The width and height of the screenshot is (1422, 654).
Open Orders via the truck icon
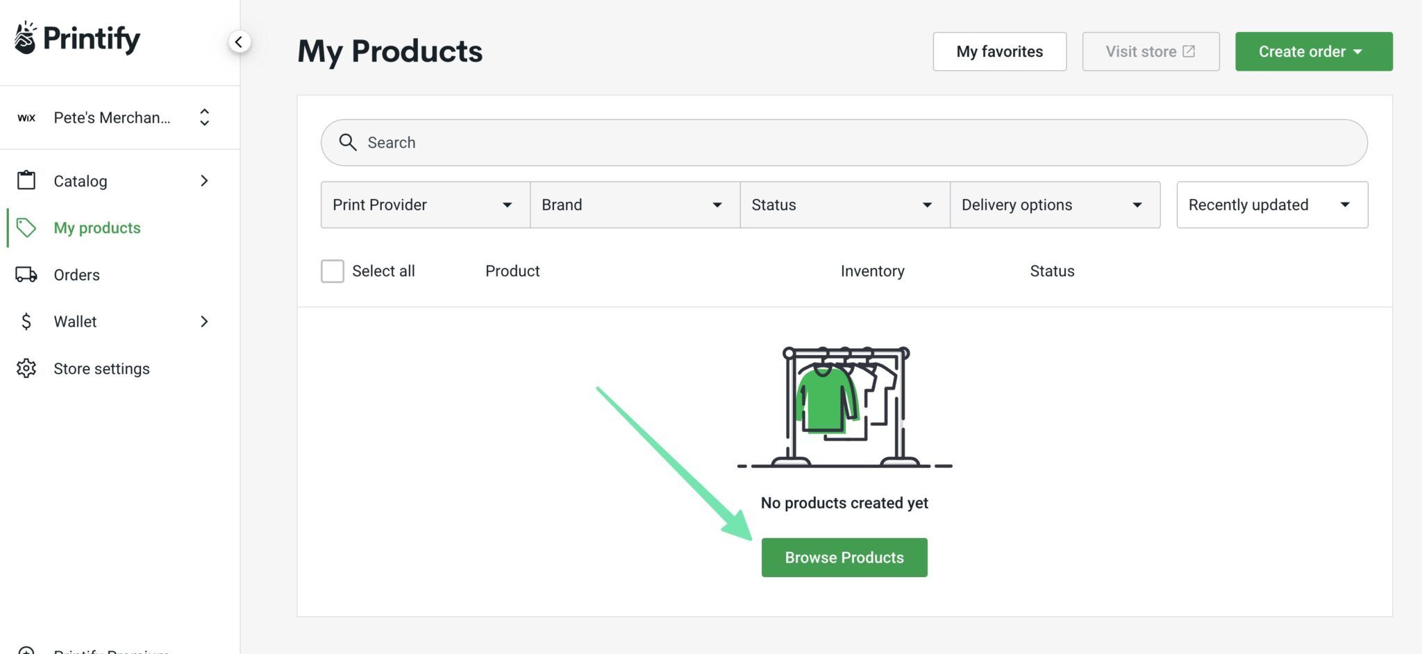coord(26,275)
